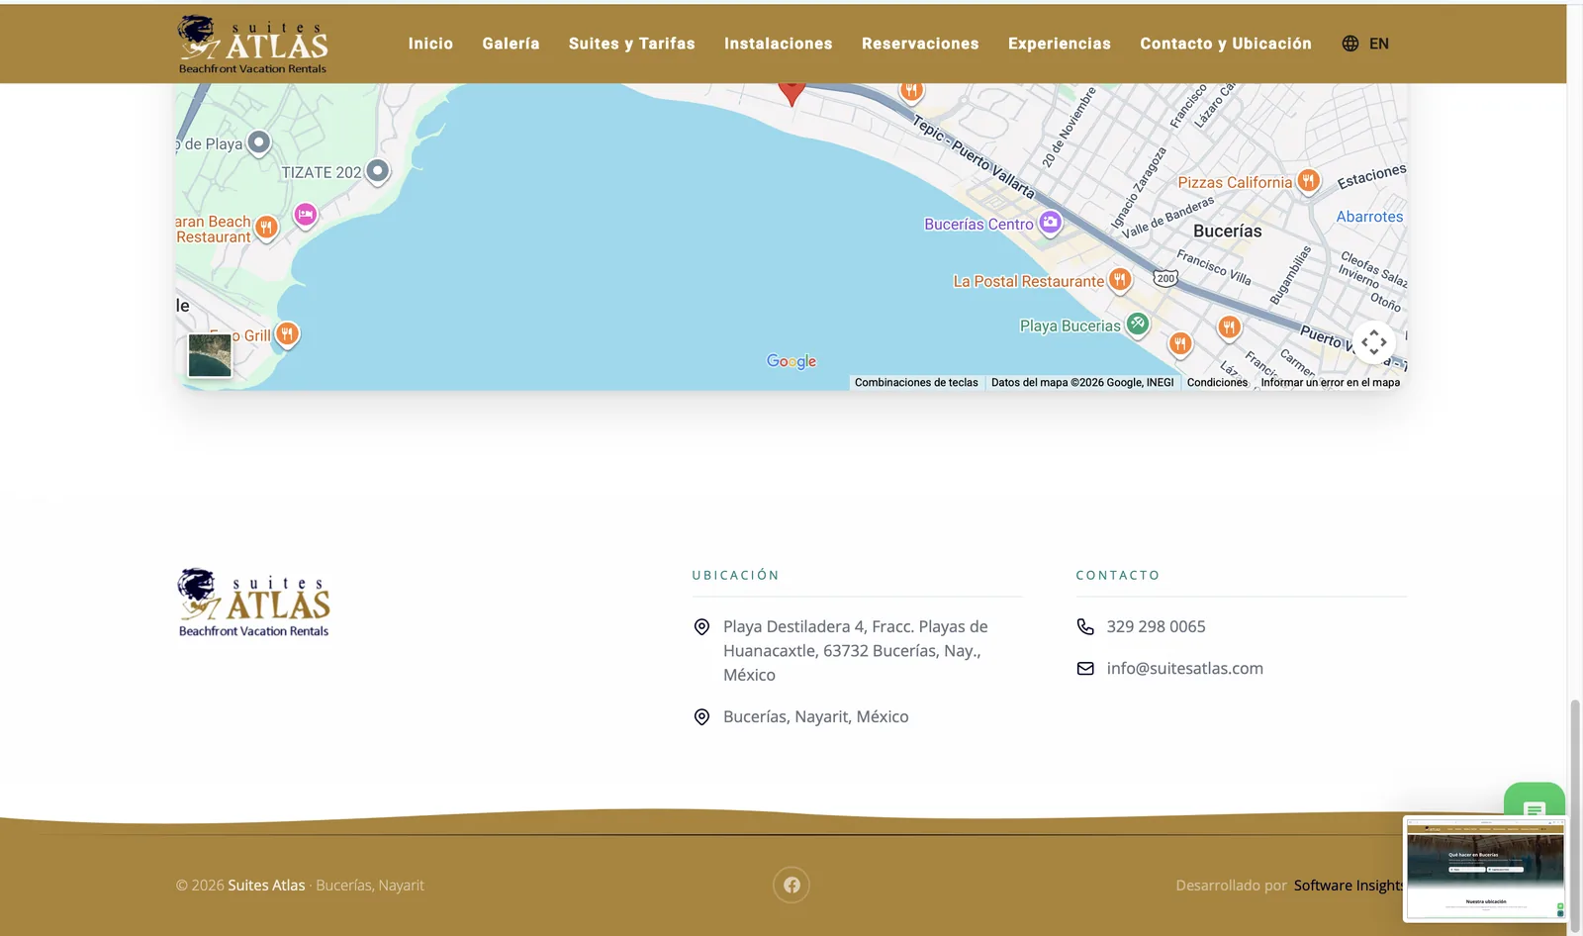Open the Playa Destiladera 4 address
This screenshot has height=936, width=1583.
coord(856,650)
